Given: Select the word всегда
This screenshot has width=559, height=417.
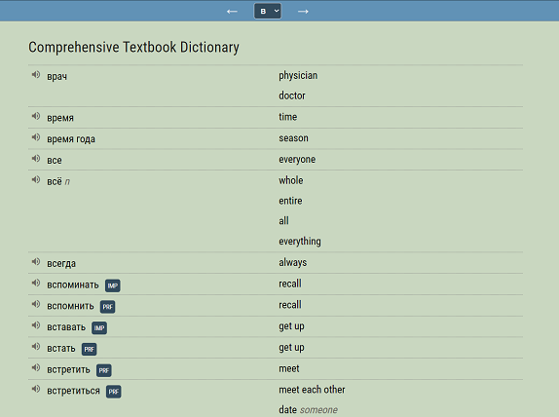Looking at the screenshot, I should (61, 264).
